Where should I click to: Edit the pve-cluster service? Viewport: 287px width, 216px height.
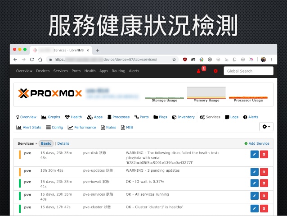[x=255, y=208]
